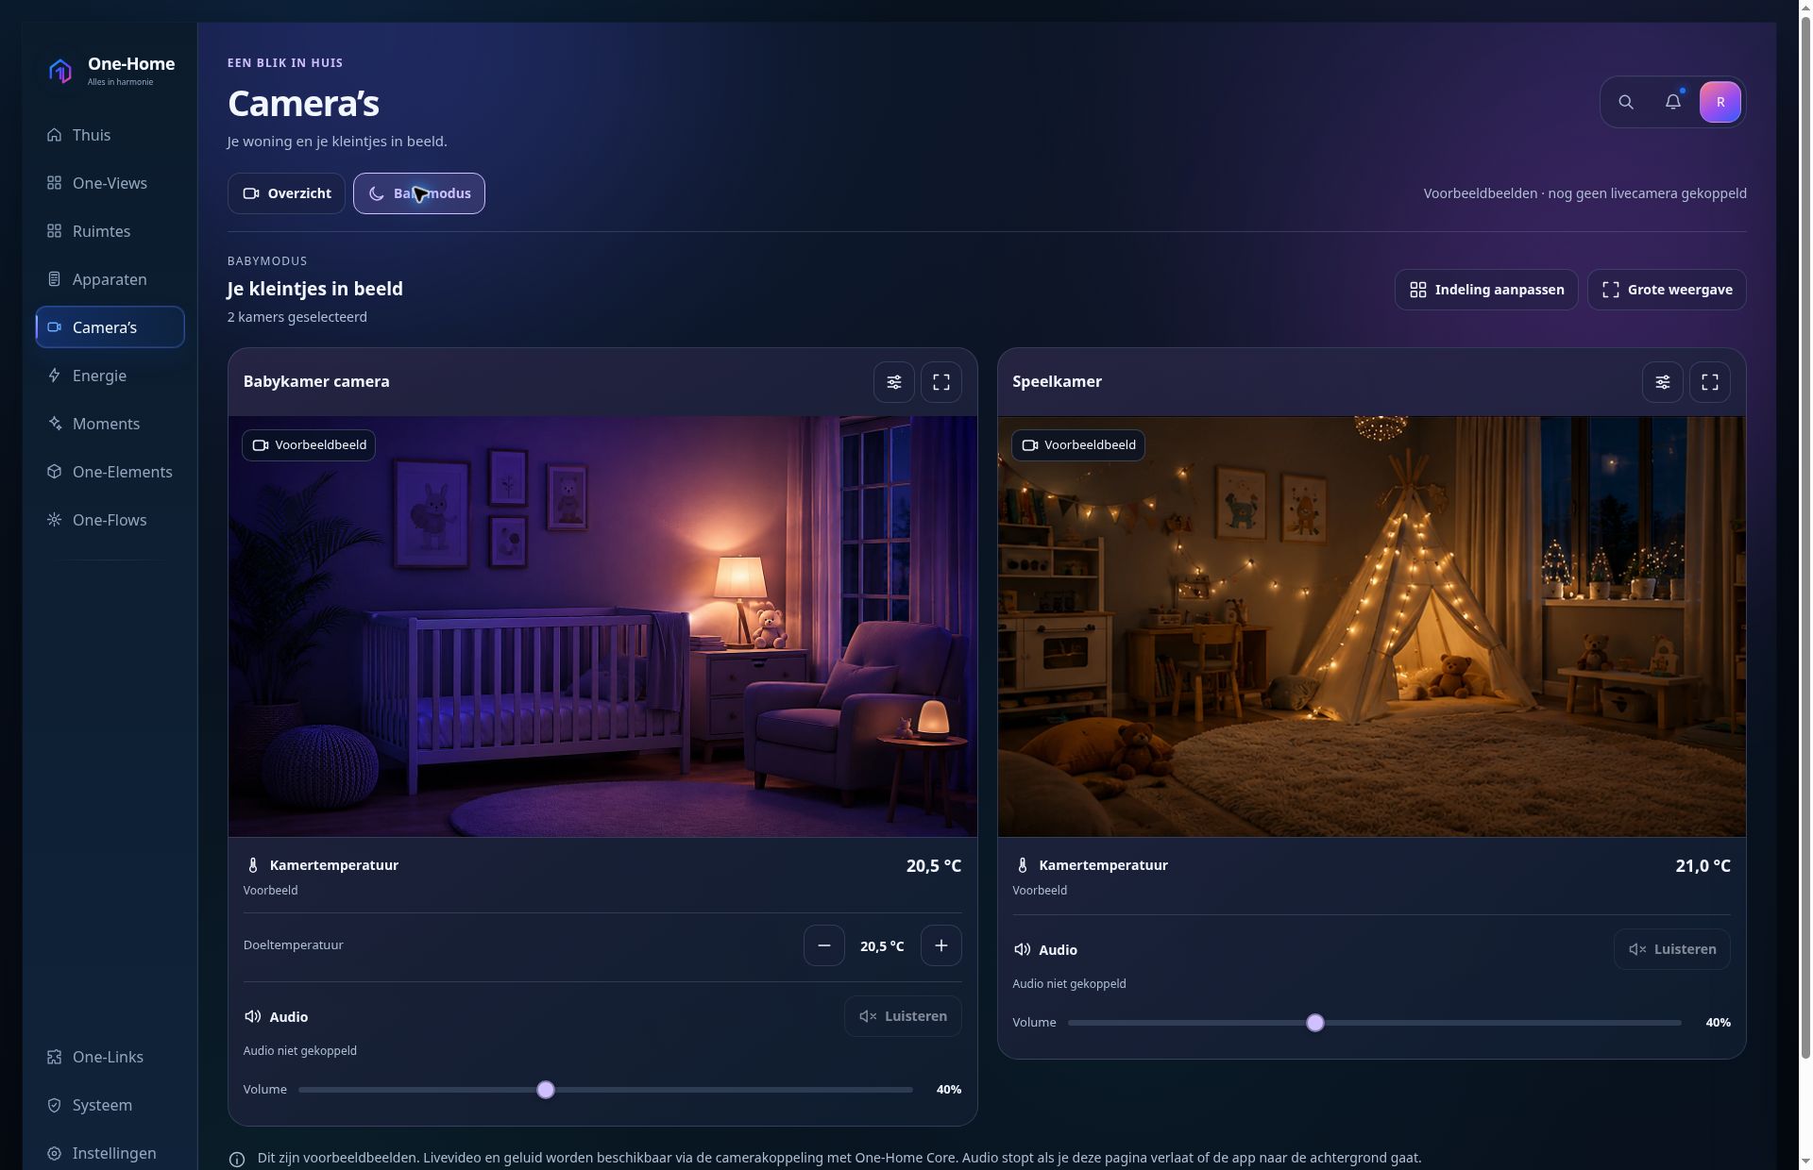Open the Apparaten page
The image size is (1813, 1170).
click(110, 279)
